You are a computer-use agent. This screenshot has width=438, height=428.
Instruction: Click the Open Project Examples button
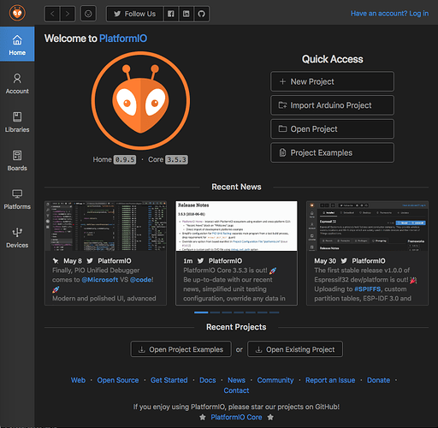pyautogui.click(x=181, y=349)
